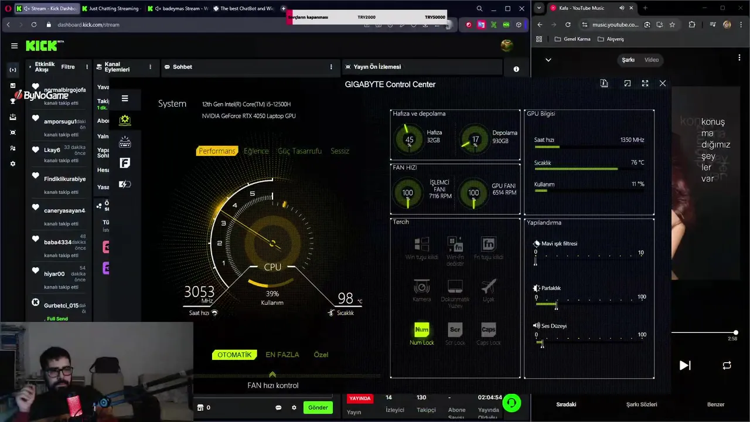The width and height of the screenshot is (750, 422).
Task: Click the green Gönder send button
Action: 318,407
